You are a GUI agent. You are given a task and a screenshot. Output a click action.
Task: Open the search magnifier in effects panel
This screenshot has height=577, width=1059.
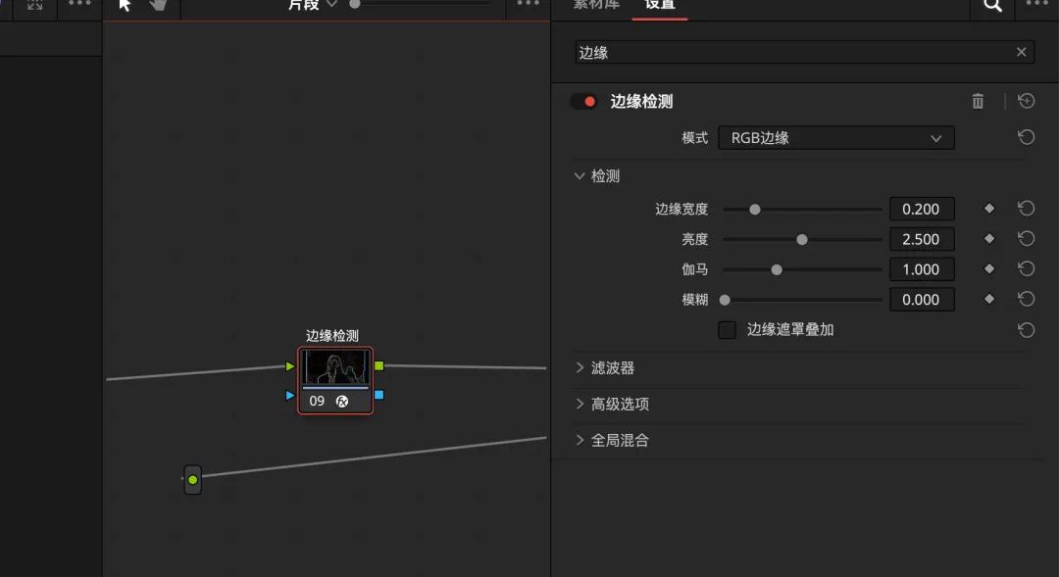click(x=992, y=6)
